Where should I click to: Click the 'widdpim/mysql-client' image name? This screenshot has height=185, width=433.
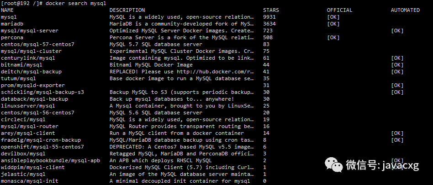(33, 167)
